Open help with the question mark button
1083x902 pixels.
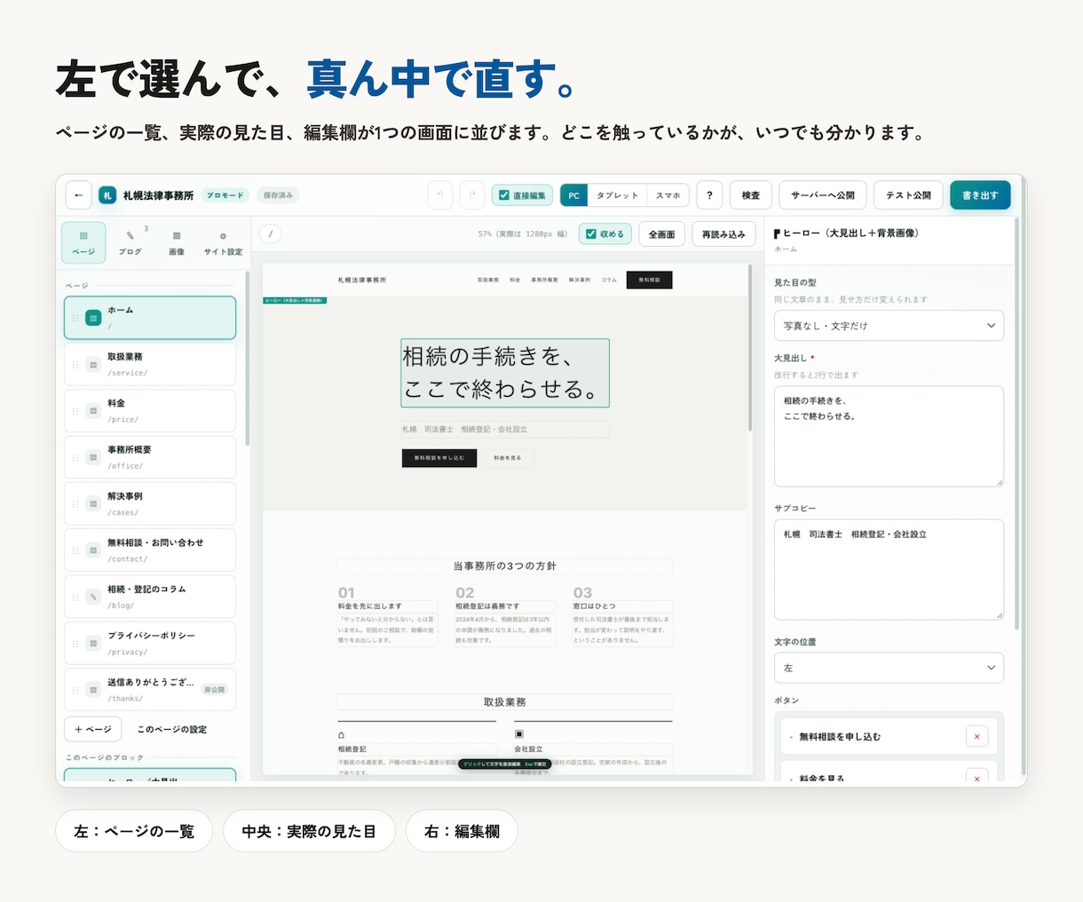click(709, 195)
